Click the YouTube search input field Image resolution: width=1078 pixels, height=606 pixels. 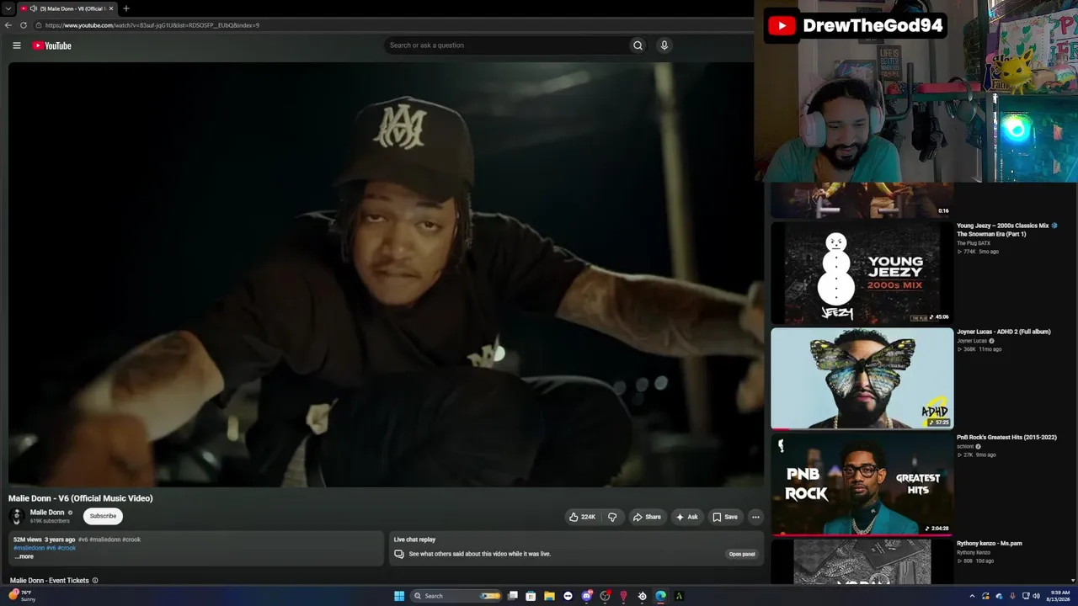click(x=505, y=45)
